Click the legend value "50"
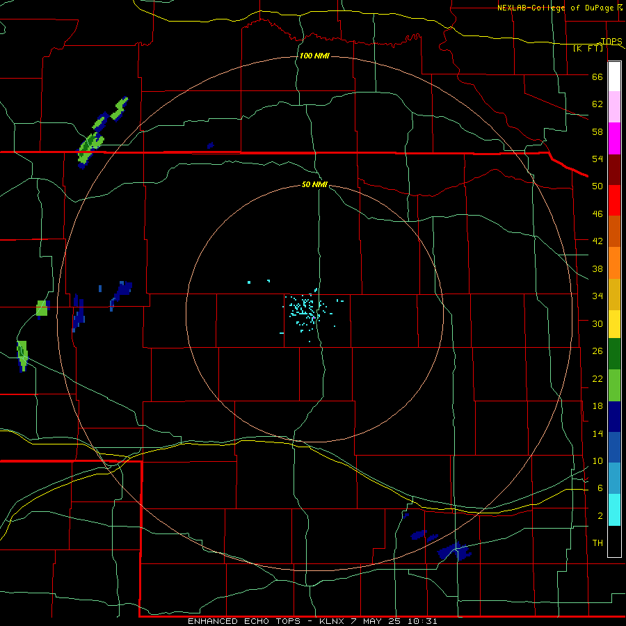 [597, 186]
